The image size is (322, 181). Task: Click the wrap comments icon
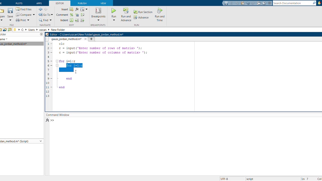click(x=82, y=15)
